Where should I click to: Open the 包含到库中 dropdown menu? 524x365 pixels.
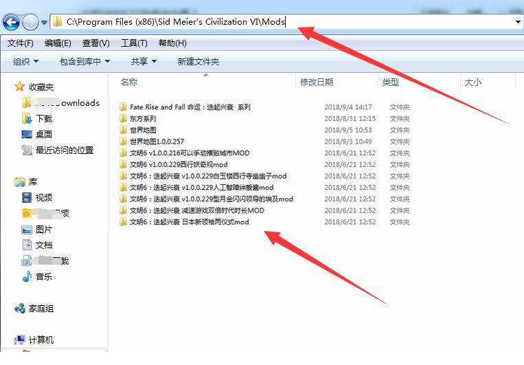(84, 61)
